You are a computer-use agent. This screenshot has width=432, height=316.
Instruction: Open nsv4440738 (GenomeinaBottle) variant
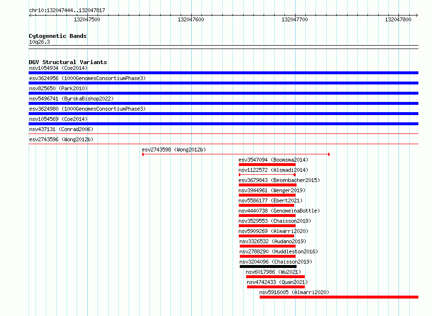click(x=279, y=211)
